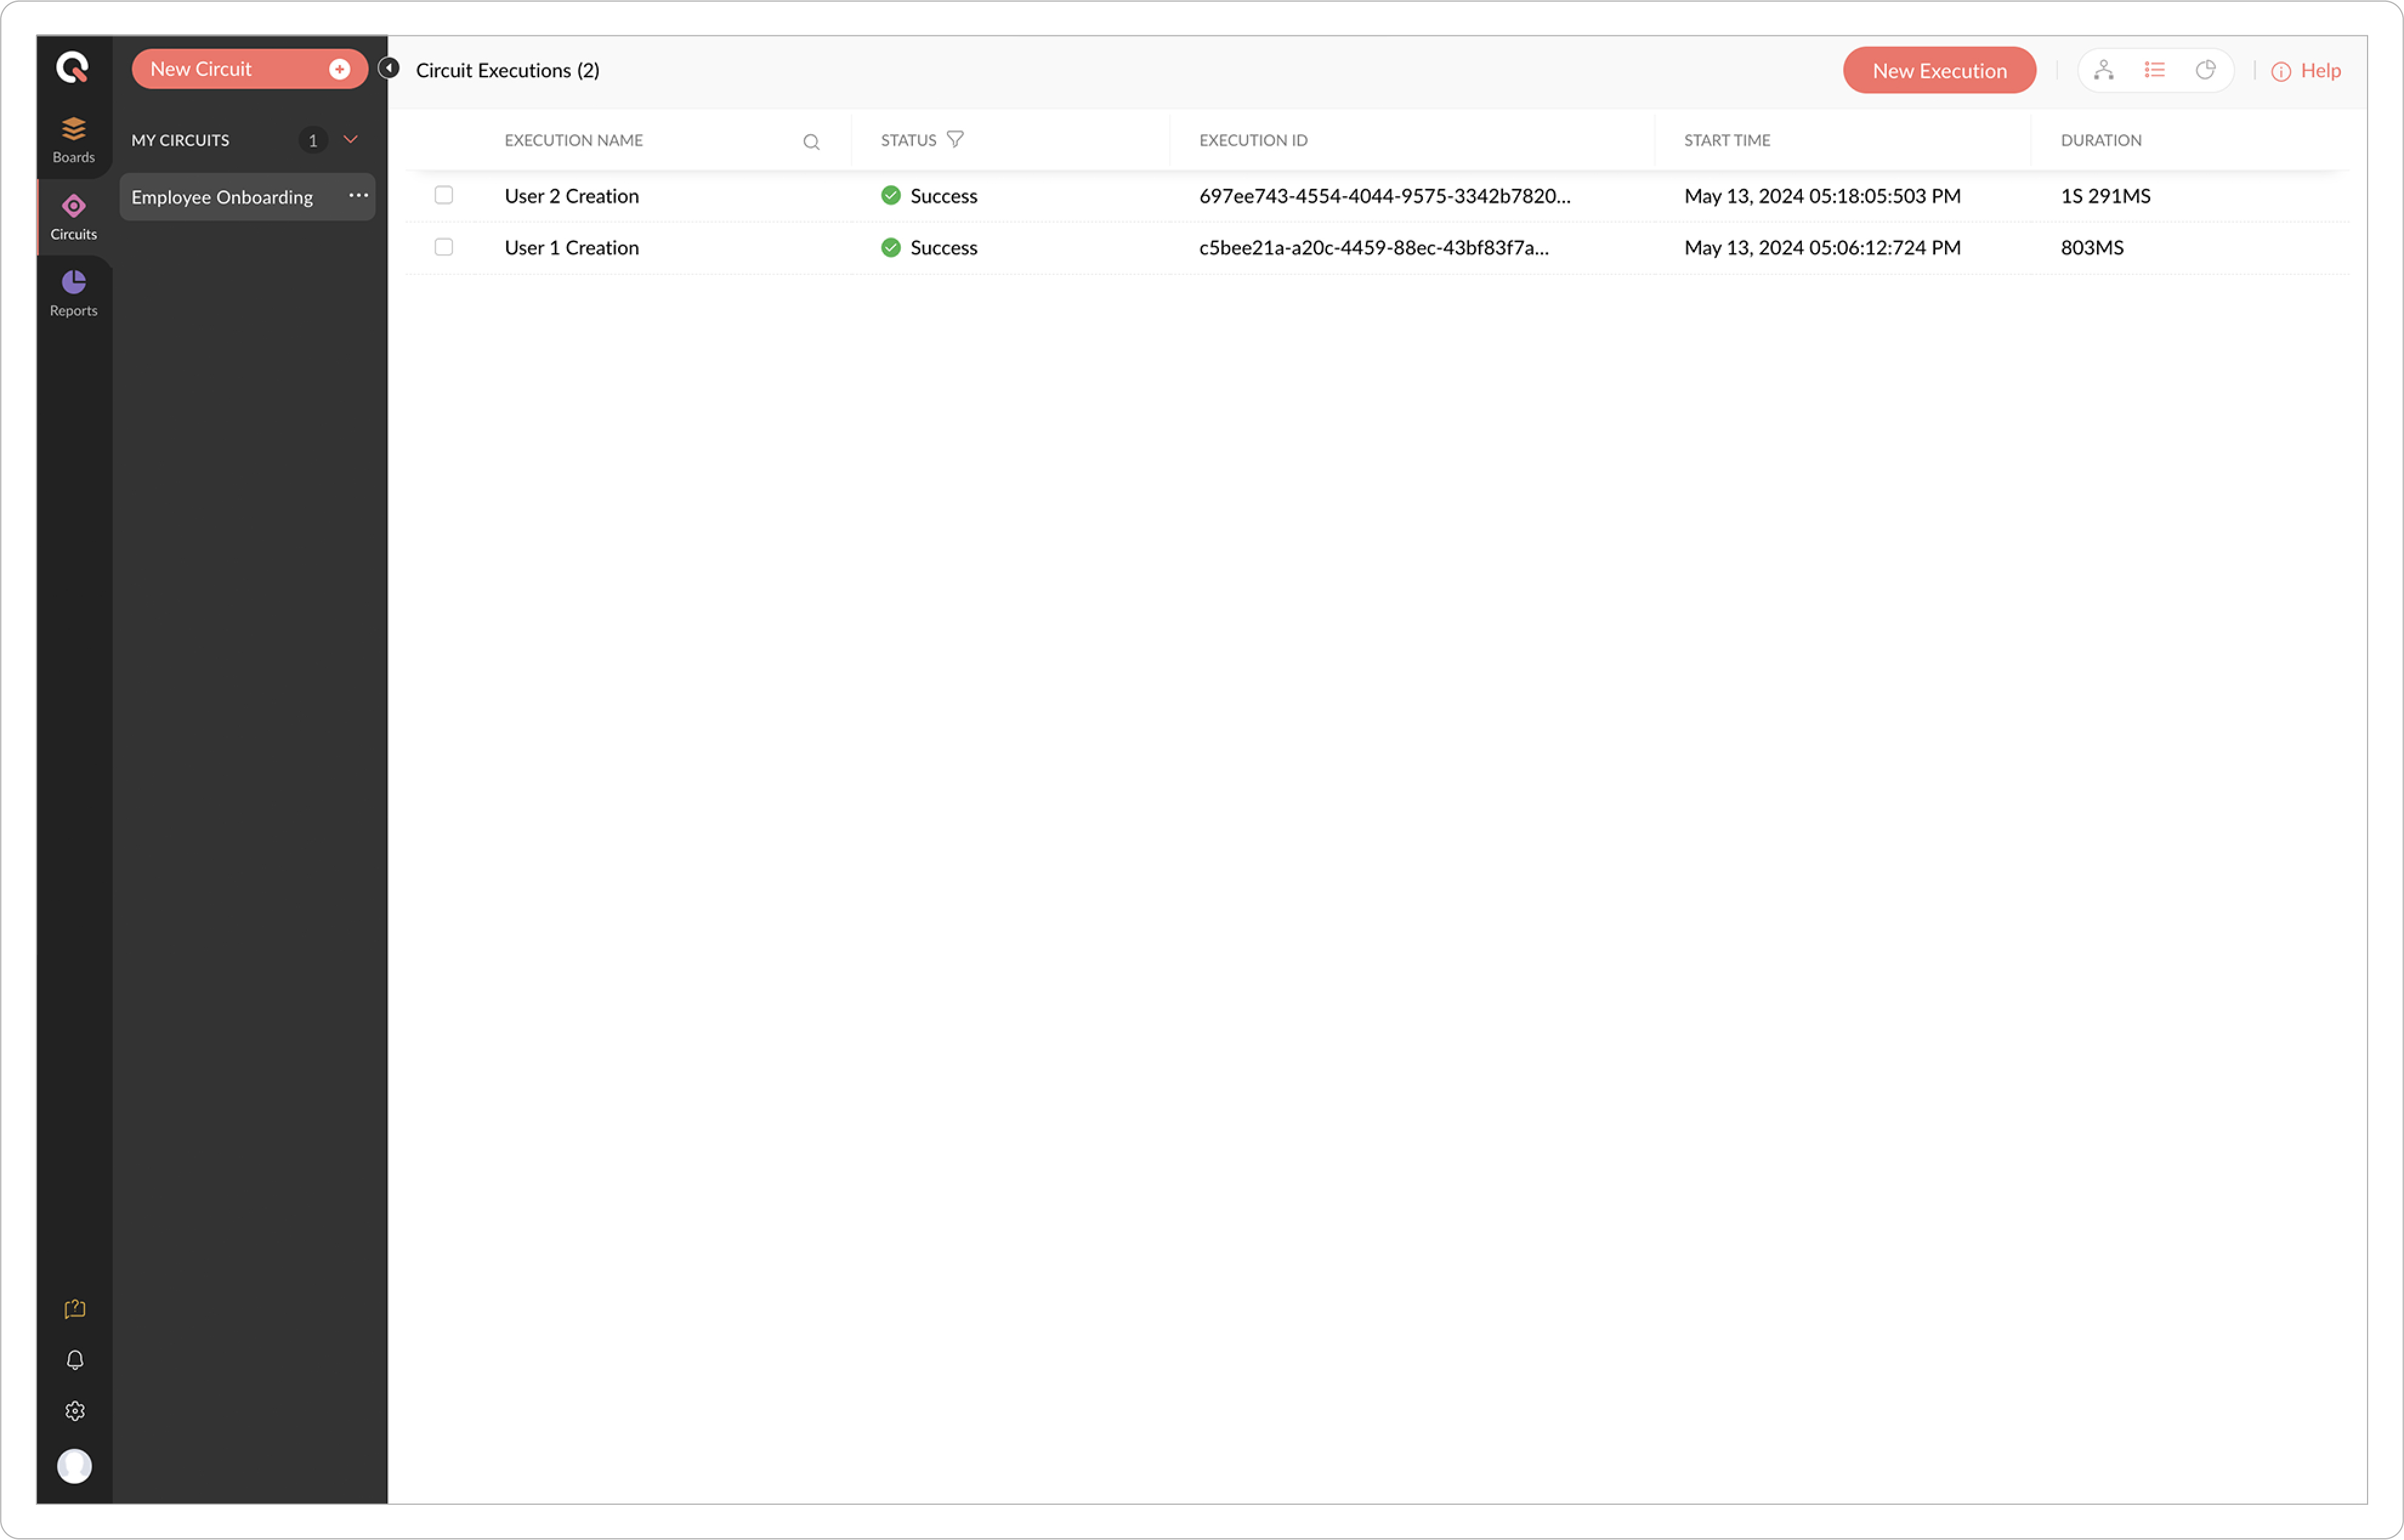Open the user profile avatar
2404x1540 pixels.
(74, 1466)
